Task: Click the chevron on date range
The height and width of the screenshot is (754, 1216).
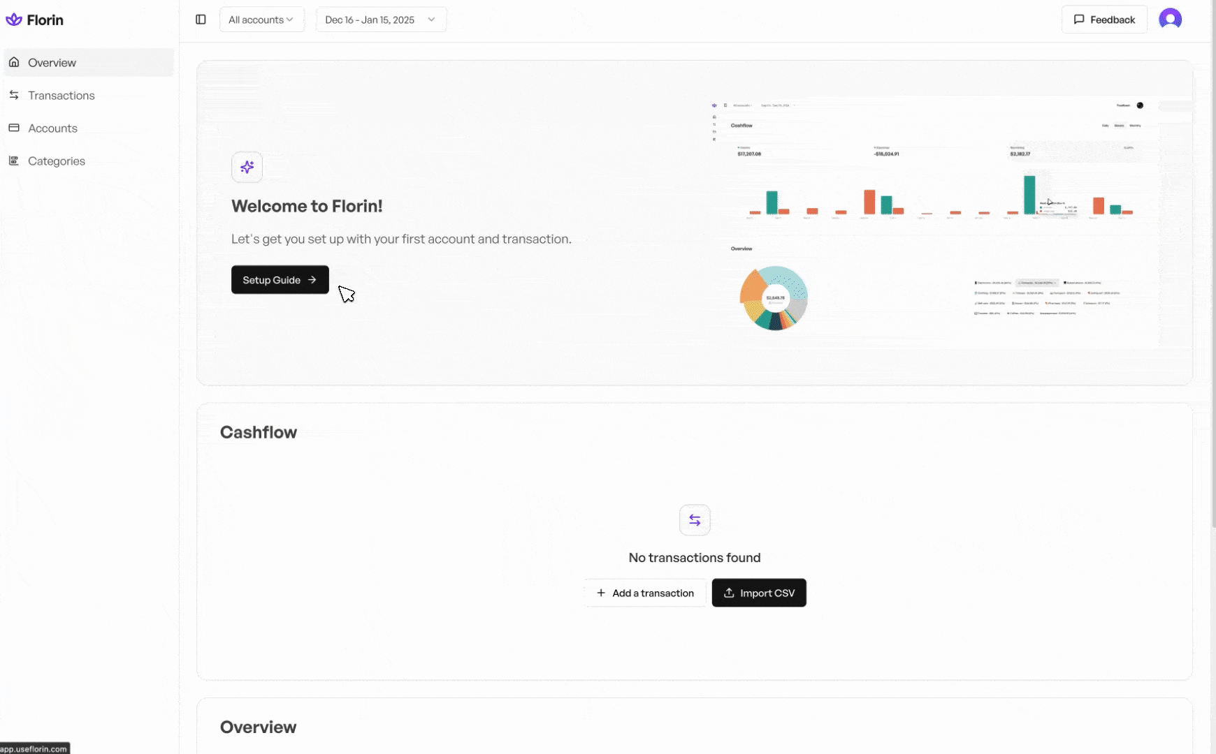Action: pos(431,20)
